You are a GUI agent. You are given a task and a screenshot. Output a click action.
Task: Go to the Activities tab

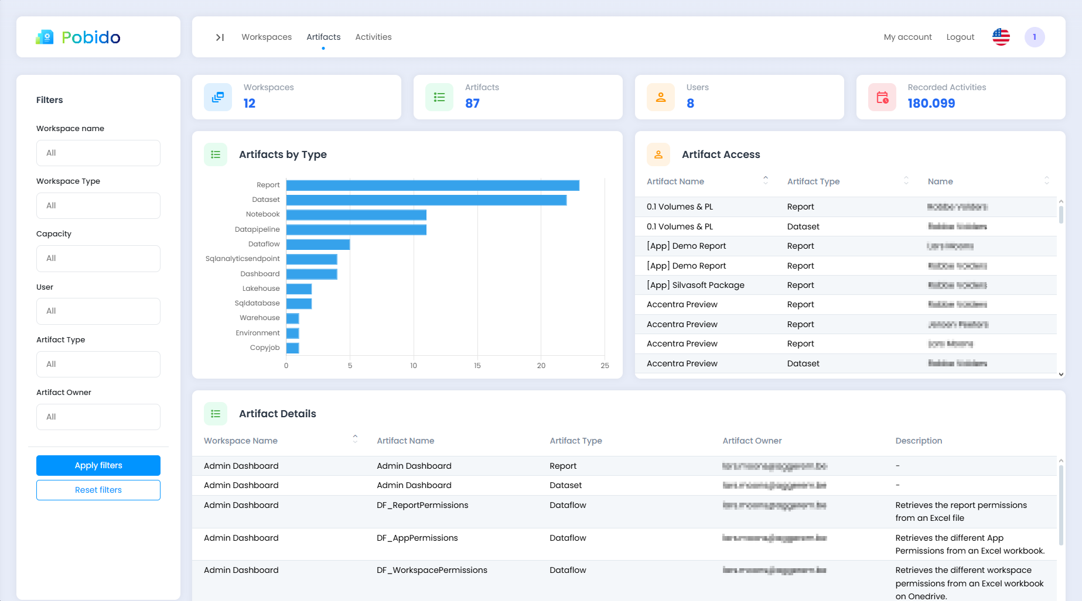[x=373, y=37]
